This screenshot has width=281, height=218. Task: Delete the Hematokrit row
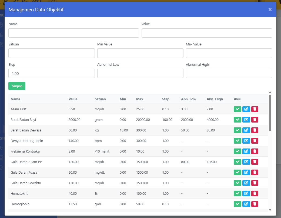[x=255, y=193]
